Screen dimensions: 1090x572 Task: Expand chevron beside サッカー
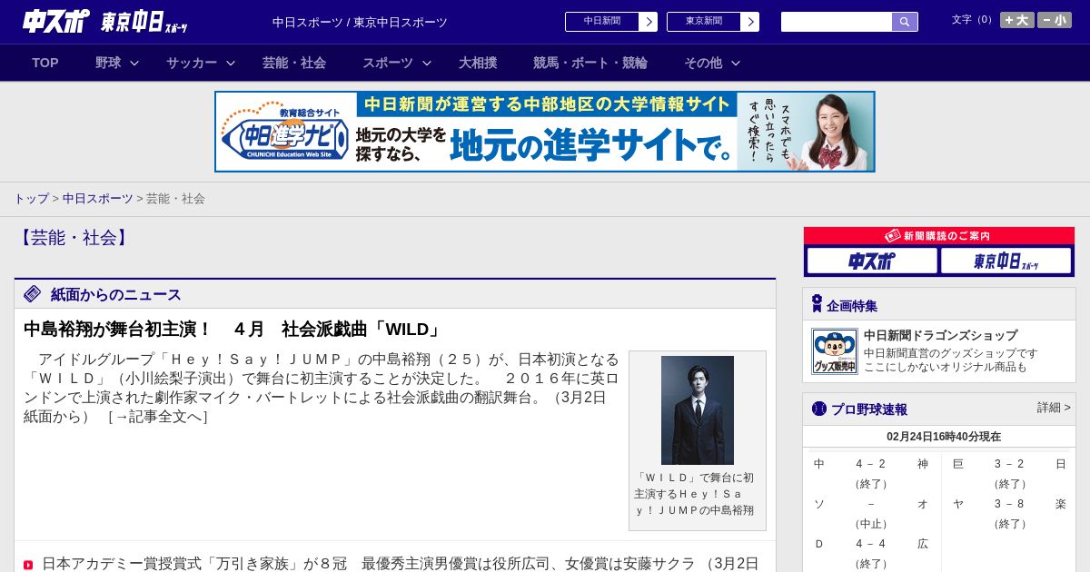click(231, 64)
